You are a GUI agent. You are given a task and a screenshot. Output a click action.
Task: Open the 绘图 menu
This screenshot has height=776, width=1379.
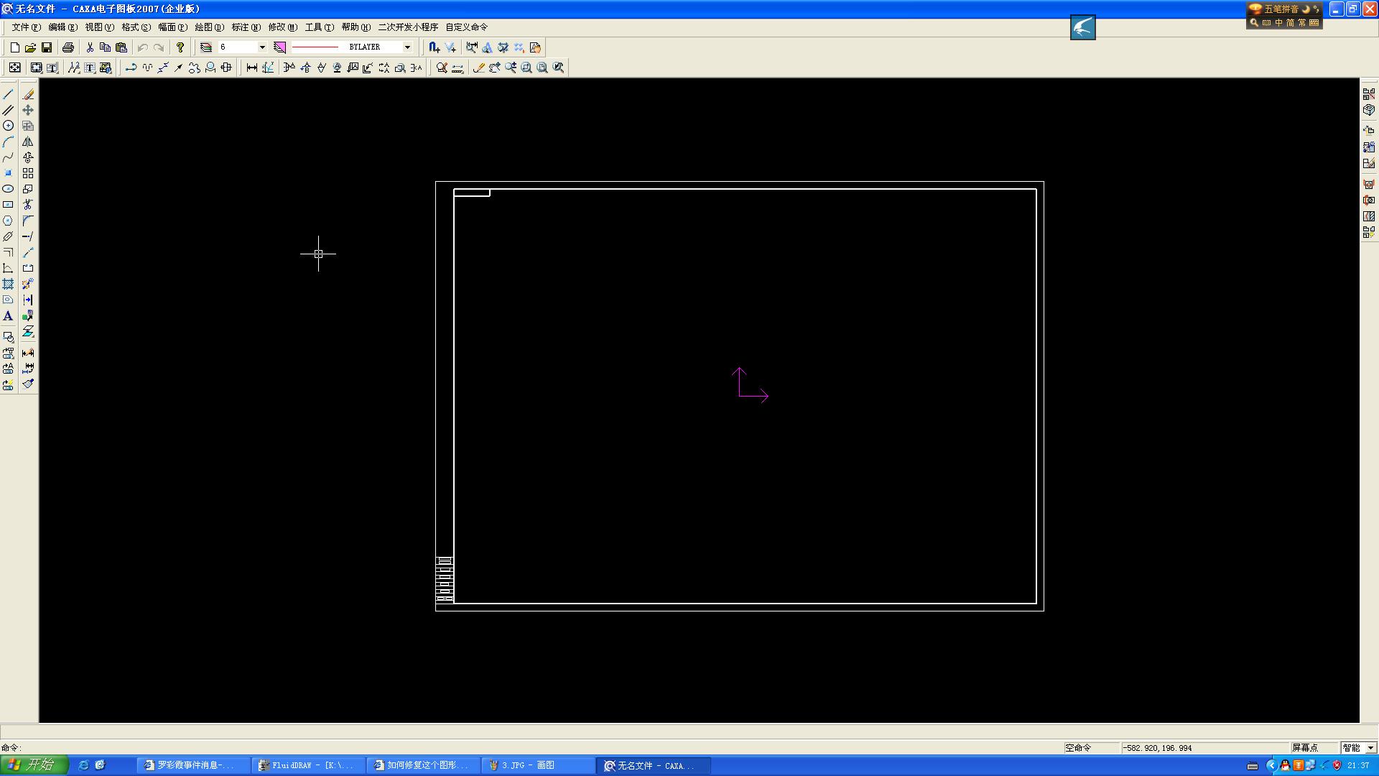(x=209, y=27)
